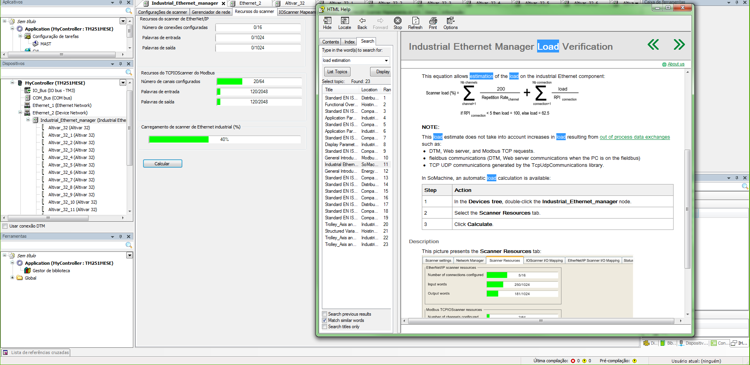Pin the Aplicativos panel
Viewport: 750px width, 365px height.
pyautogui.click(x=121, y=2)
